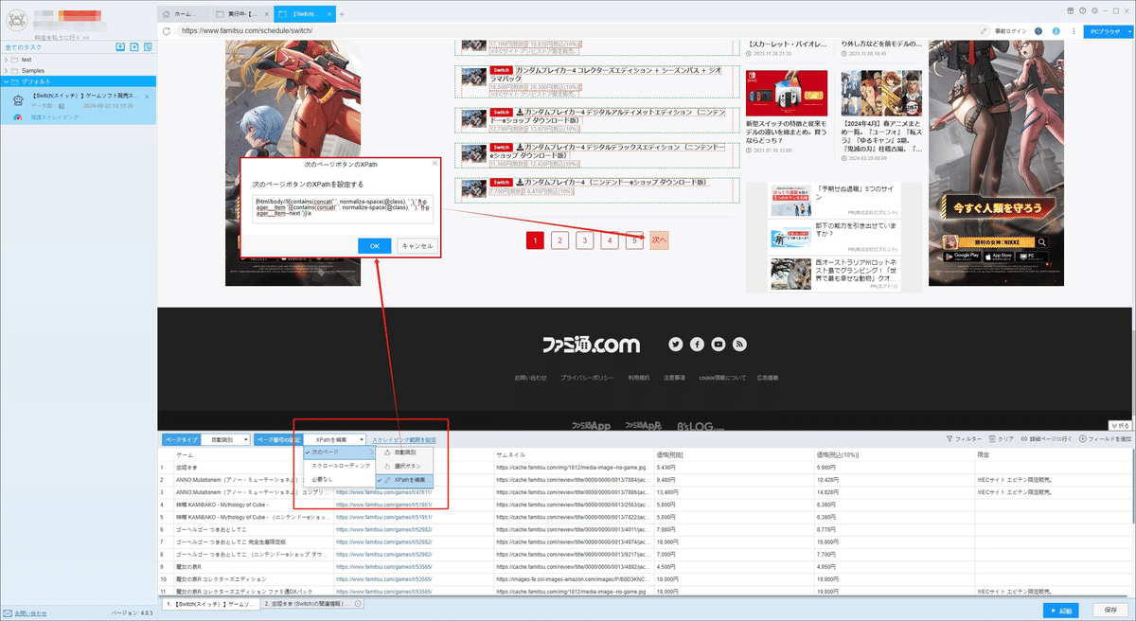This screenshot has height=621, width=1136.
Task: Click the task search icon in sidebar
Action: (x=149, y=46)
